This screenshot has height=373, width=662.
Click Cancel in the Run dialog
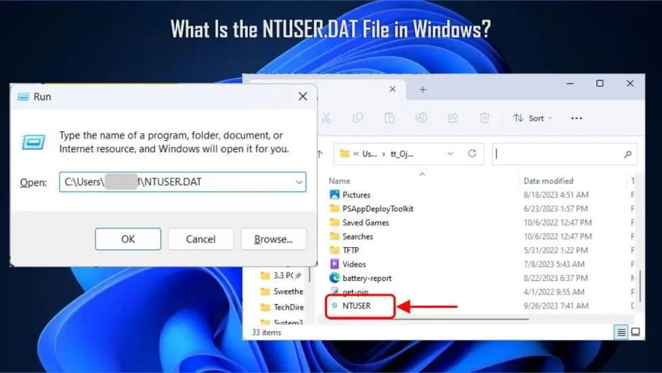(x=200, y=239)
